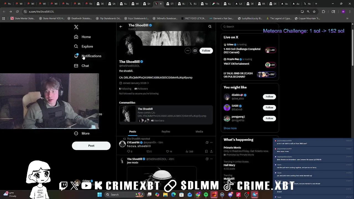Open Chrome three-dot menu
Screen dimensions: 354x199
[350, 12]
